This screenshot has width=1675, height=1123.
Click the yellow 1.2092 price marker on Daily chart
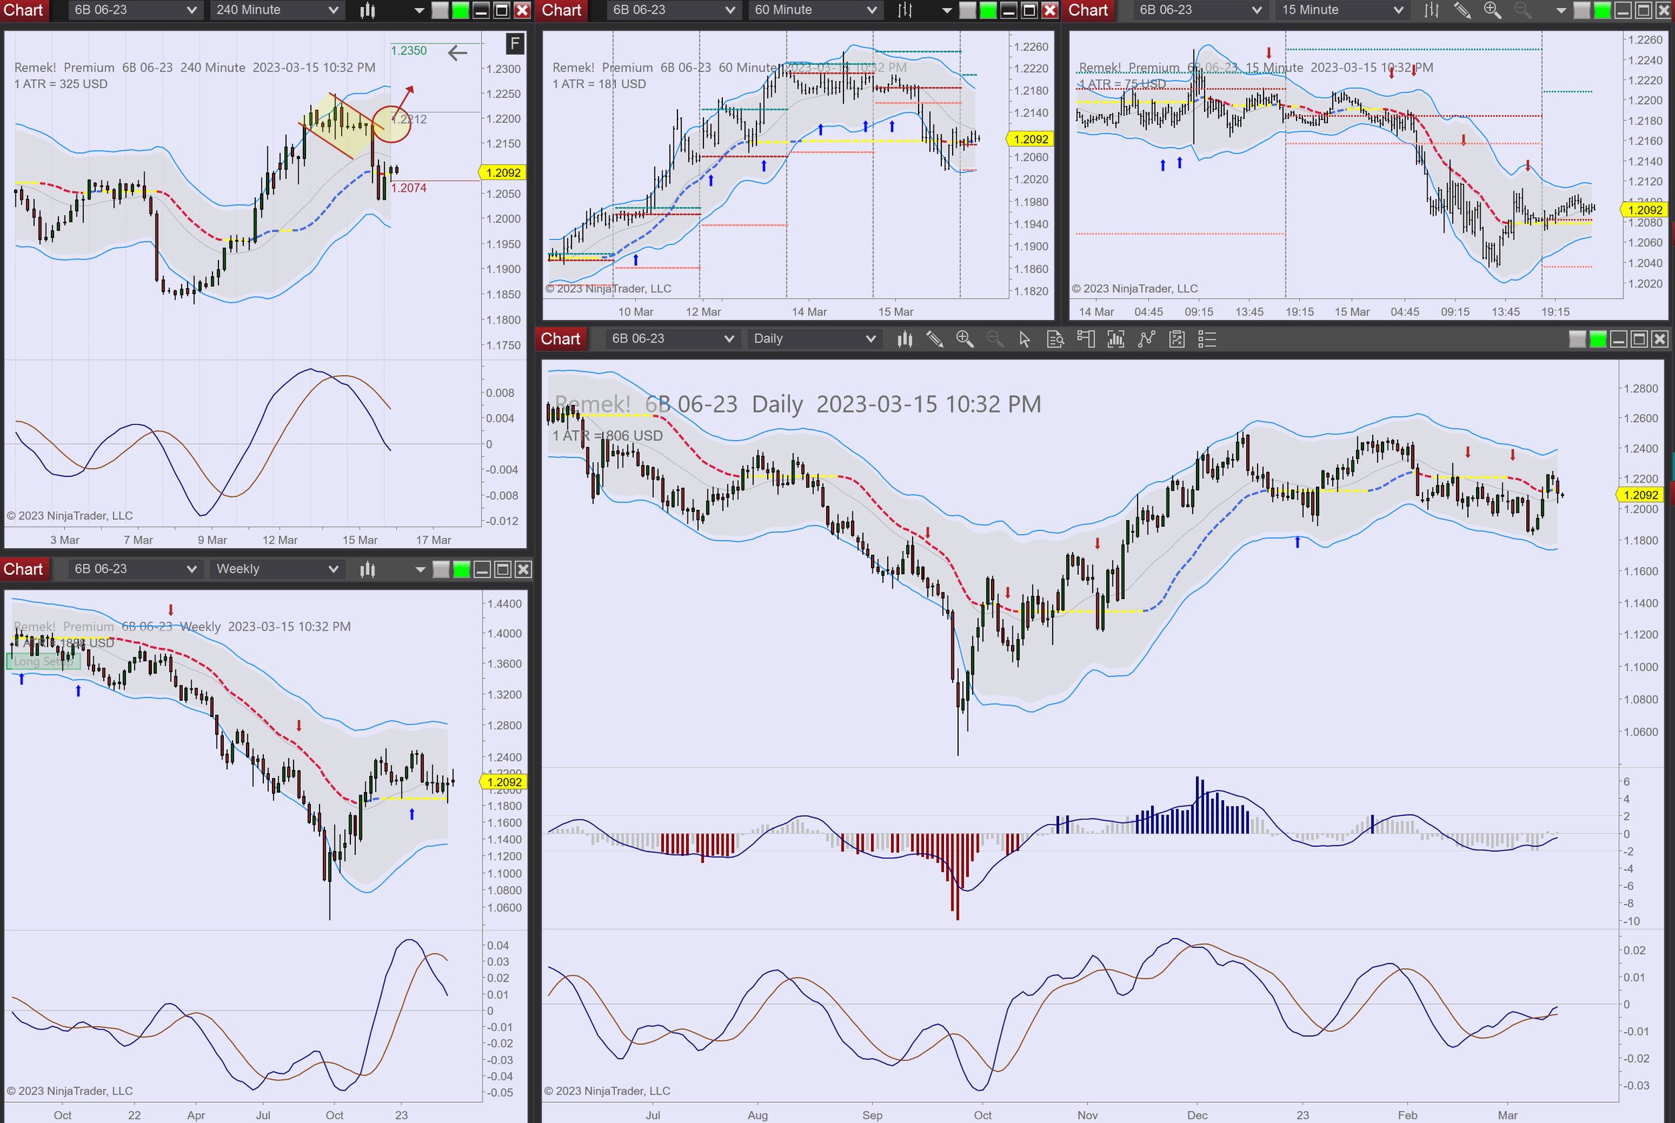tap(1640, 495)
